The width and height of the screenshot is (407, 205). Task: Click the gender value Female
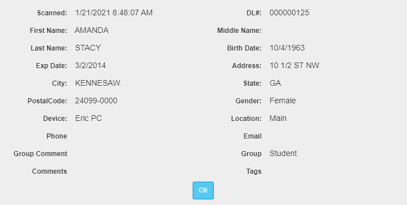click(282, 101)
